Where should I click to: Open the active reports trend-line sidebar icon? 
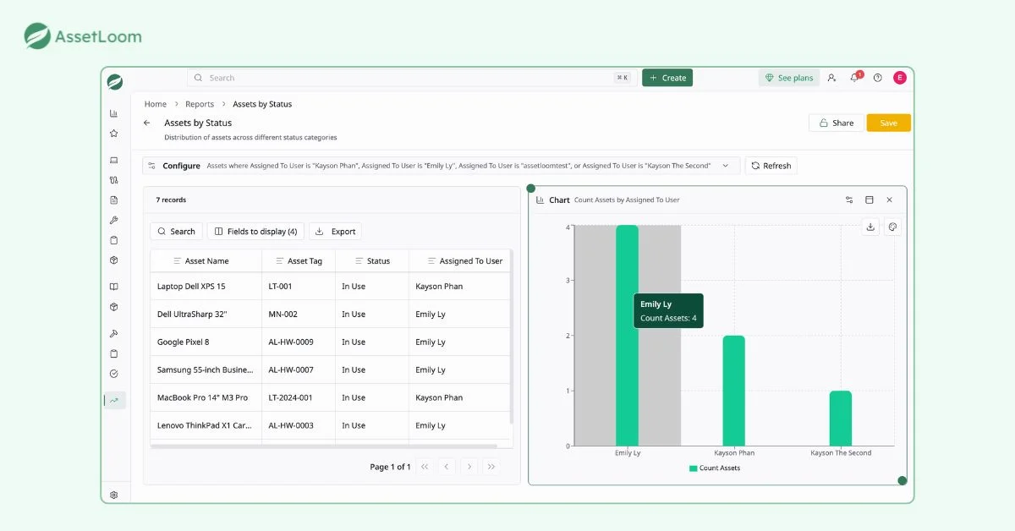(114, 400)
